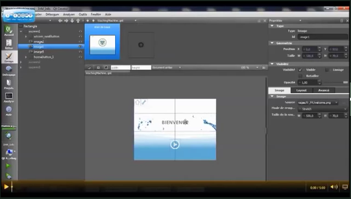Open the Déboguer menu
The width and height of the screenshot is (351, 199).
[52, 14]
